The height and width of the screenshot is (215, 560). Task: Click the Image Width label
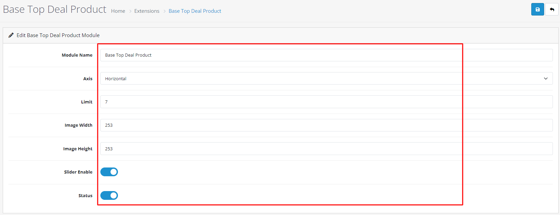78,125
